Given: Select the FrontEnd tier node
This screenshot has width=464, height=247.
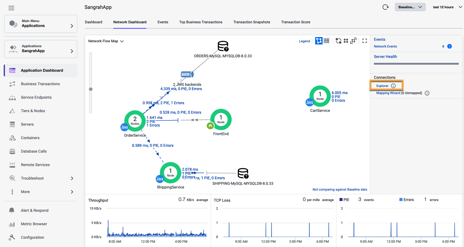Looking at the screenshot, I should click(221, 120).
